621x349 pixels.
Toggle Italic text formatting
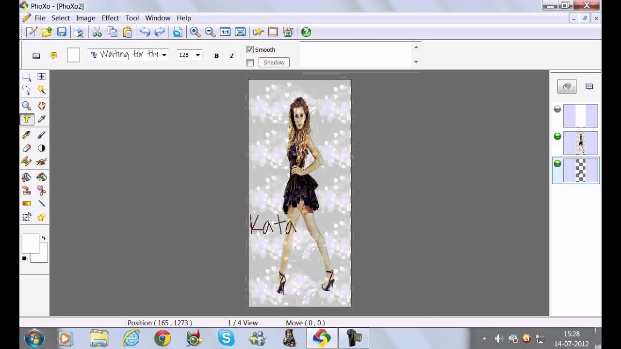coord(231,56)
